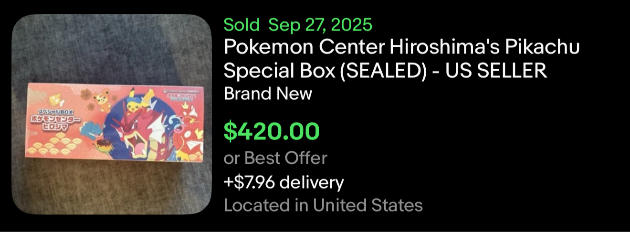Click the green 'Sold' status label
Screen dimensions: 630x232
click(x=241, y=24)
